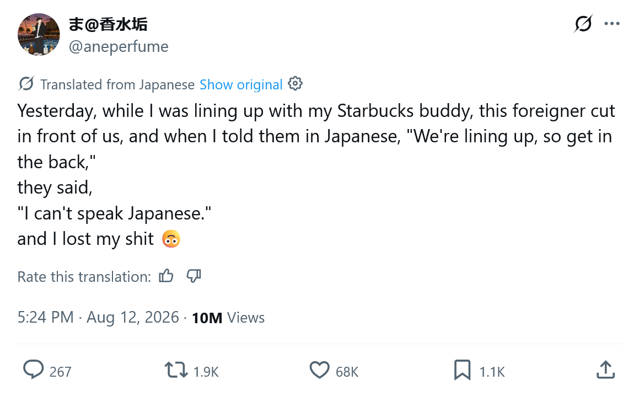Open the 10M Views analytics
This screenshot has width=639, height=396.
coord(228,318)
